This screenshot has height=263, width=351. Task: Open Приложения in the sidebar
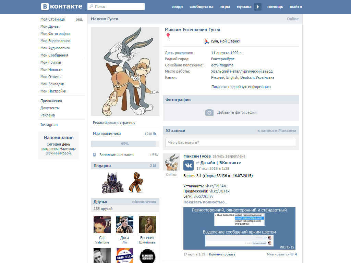click(51, 101)
